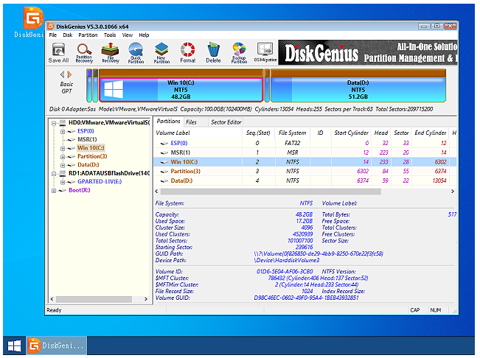Click the Start Cylinder column header
This screenshot has height=358, width=480.
[x=351, y=133]
